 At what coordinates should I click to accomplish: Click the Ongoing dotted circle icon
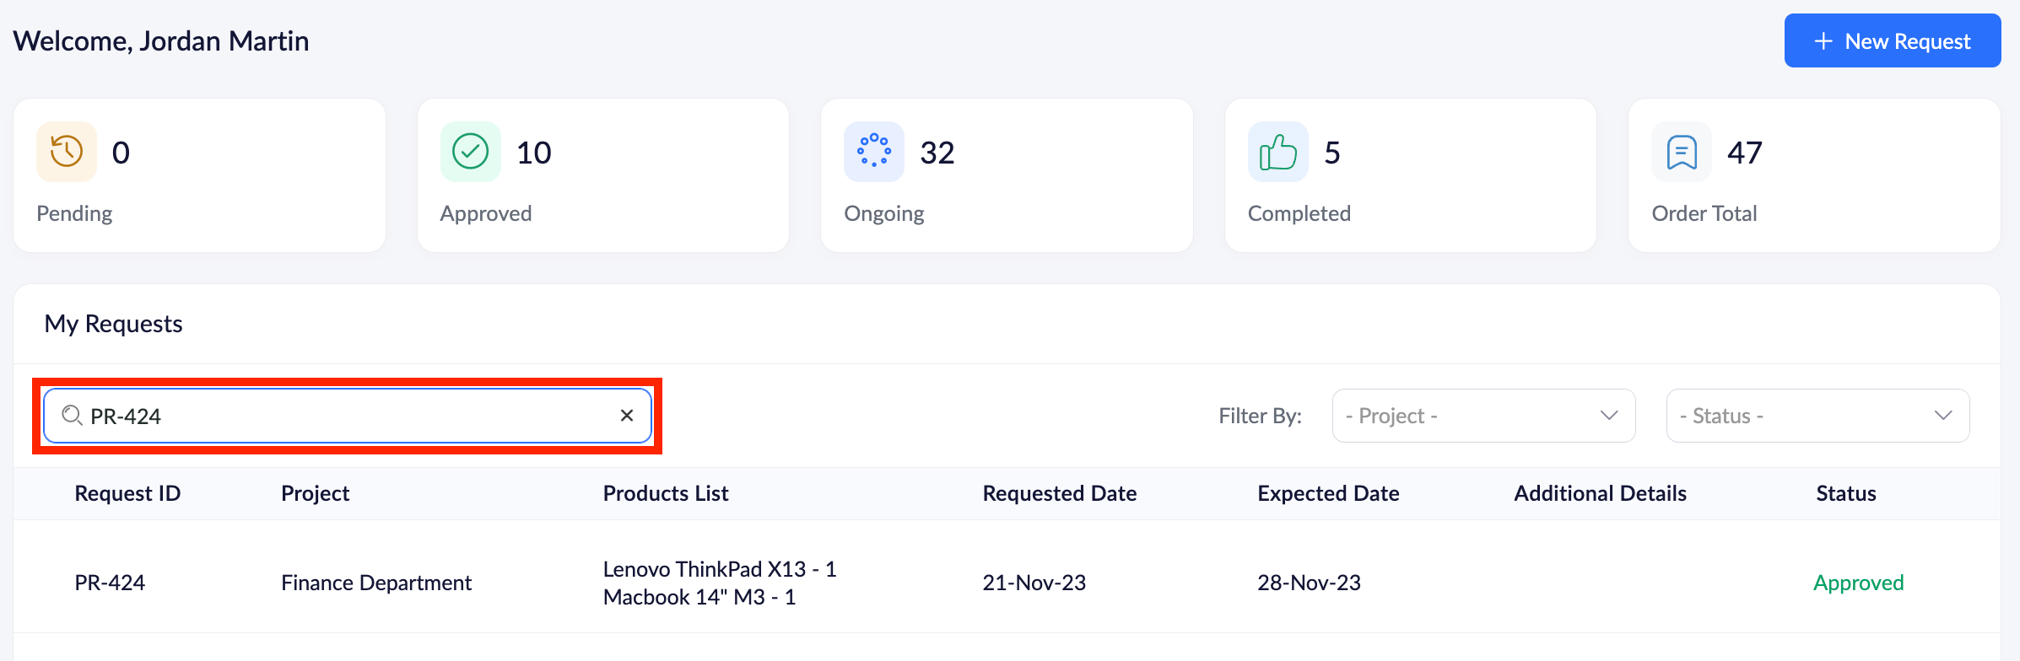tap(873, 153)
